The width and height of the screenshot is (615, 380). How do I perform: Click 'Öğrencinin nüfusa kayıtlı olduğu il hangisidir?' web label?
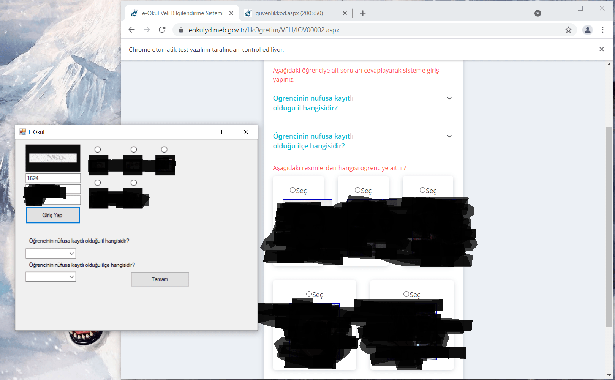(x=313, y=103)
